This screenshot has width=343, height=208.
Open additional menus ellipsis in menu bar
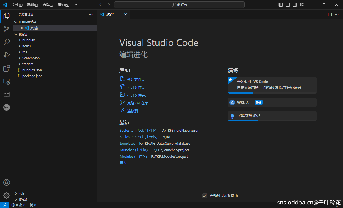pos(76,5)
